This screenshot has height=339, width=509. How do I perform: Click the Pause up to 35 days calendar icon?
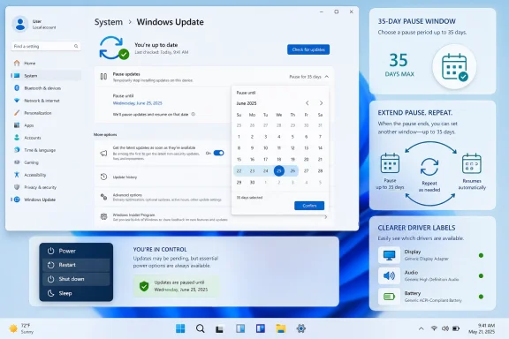390,163
